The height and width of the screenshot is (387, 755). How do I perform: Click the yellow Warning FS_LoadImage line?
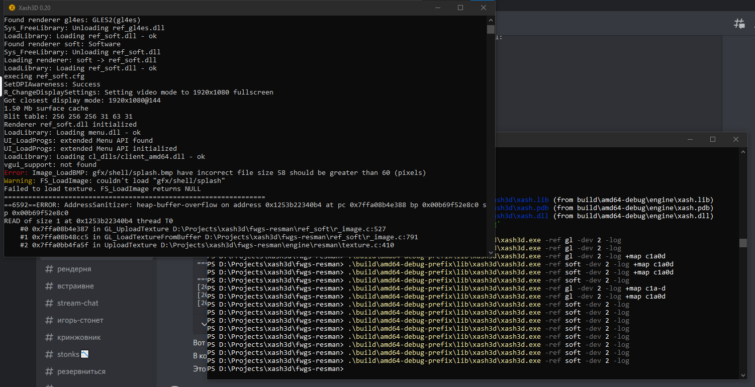click(114, 180)
